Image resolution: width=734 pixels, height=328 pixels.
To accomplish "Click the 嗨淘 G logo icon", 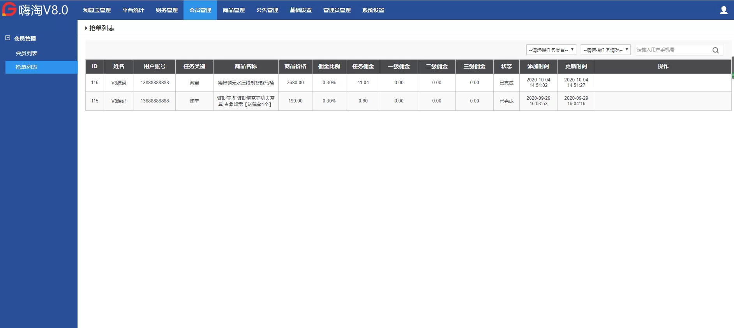I will [x=9, y=9].
